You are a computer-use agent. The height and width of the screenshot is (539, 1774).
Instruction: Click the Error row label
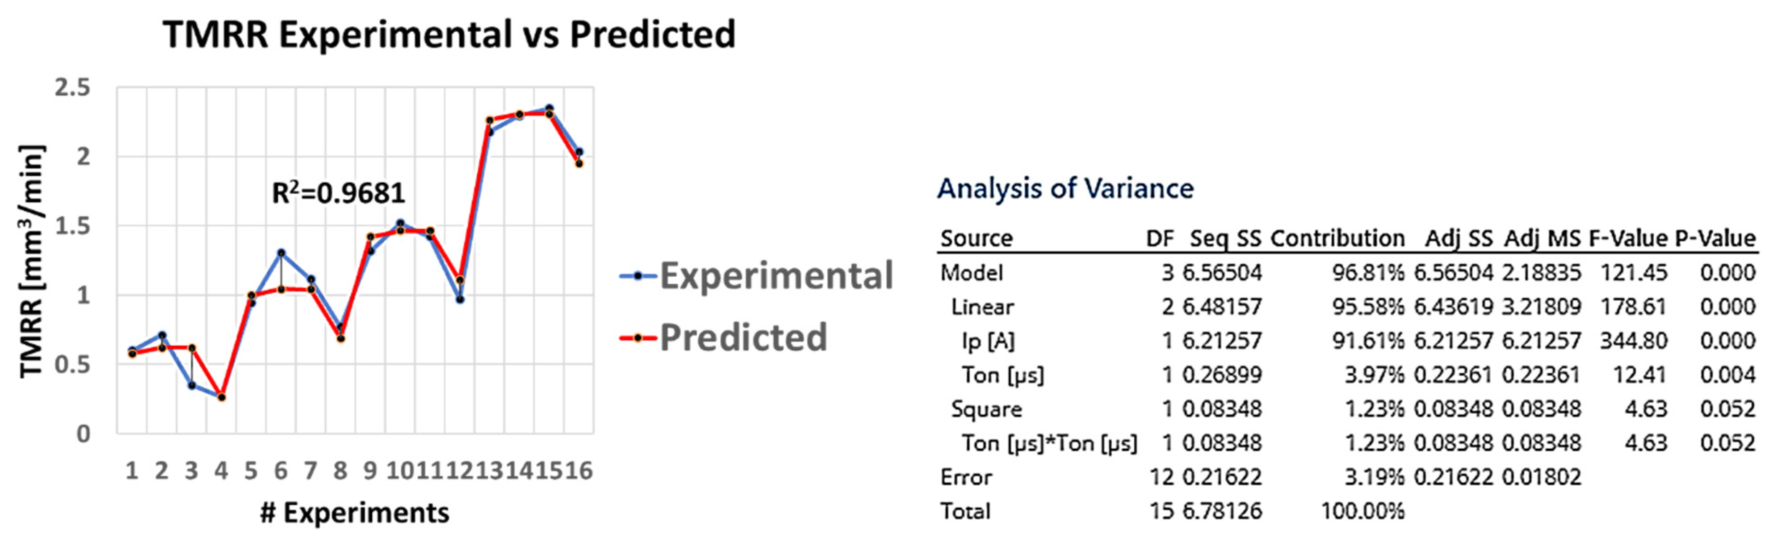pyautogui.click(x=966, y=477)
